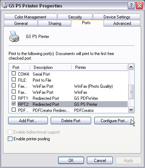Select the PDFCreator port row

[68, 110]
